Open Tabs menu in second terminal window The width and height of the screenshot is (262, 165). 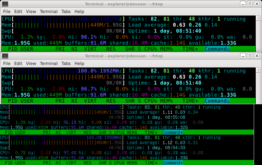point(66,63)
